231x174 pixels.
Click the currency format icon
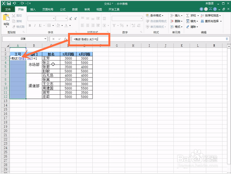coord(114,25)
